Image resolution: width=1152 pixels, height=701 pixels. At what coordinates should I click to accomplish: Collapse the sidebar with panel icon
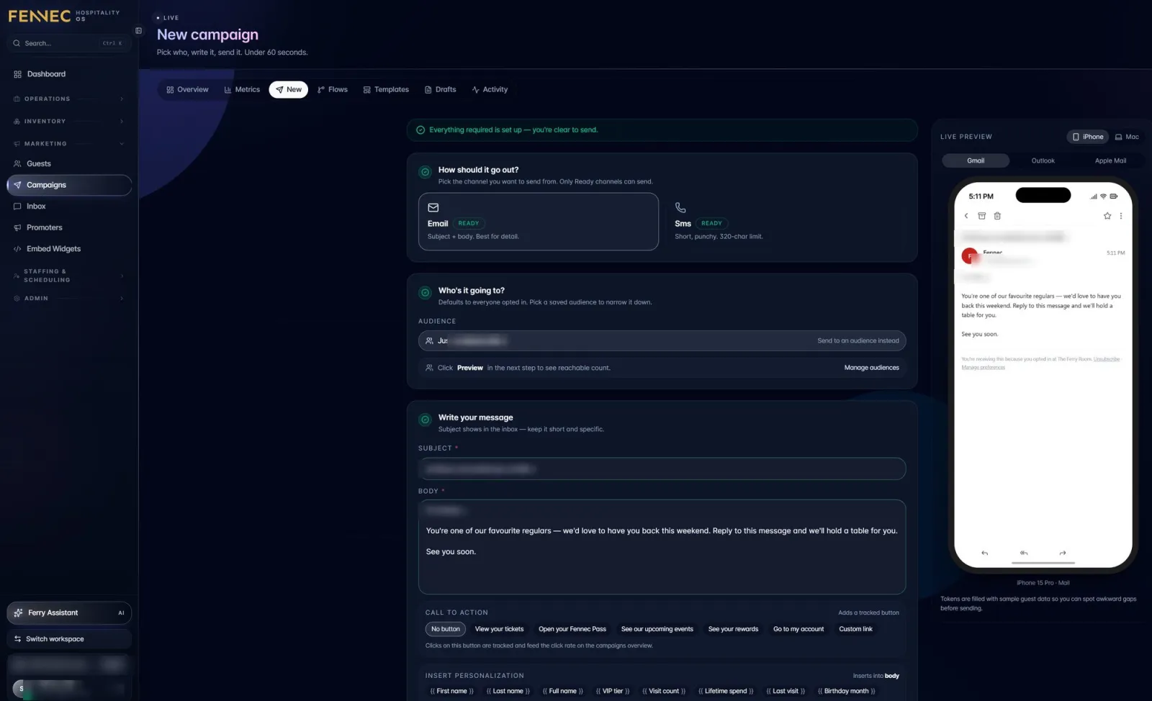[x=138, y=31]
